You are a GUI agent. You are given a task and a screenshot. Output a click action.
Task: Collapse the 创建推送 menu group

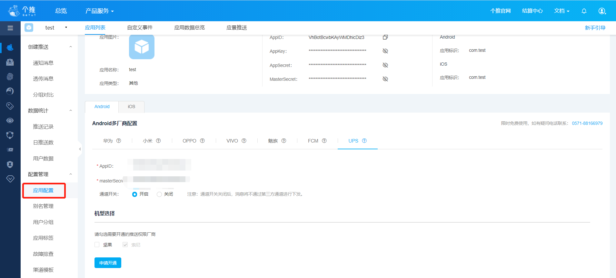pos(71,47)
